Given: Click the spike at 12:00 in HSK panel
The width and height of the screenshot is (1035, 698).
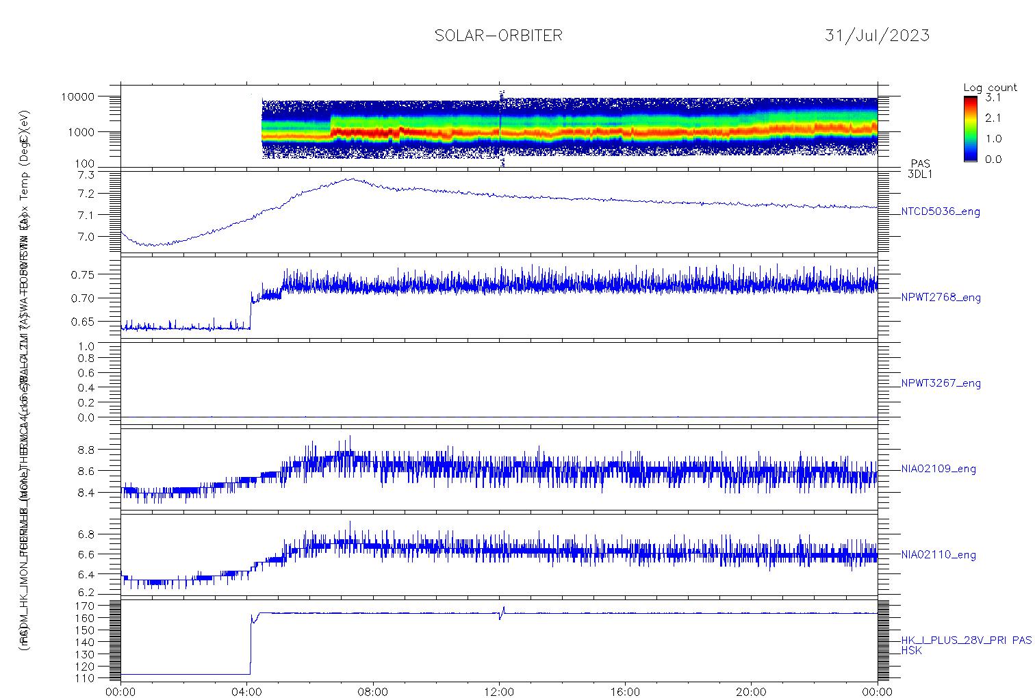Looking at the screenshot, I should click(x=502, y=612).
